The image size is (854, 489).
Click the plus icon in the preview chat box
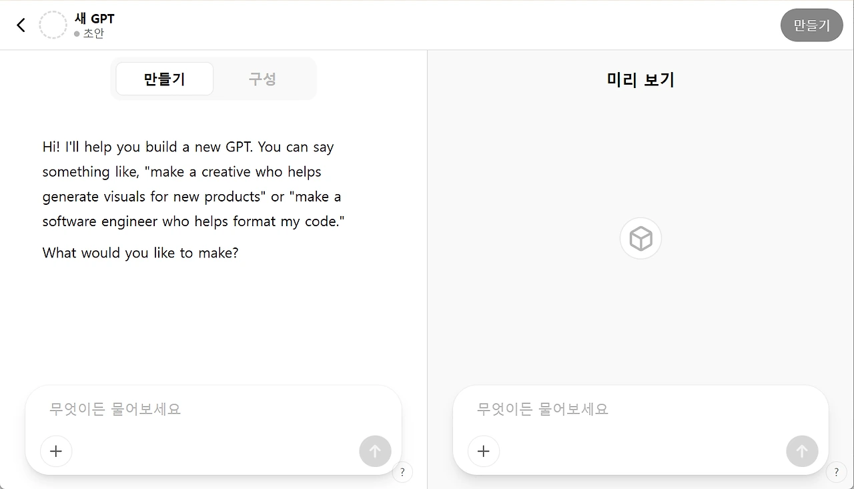coord(484,452)
